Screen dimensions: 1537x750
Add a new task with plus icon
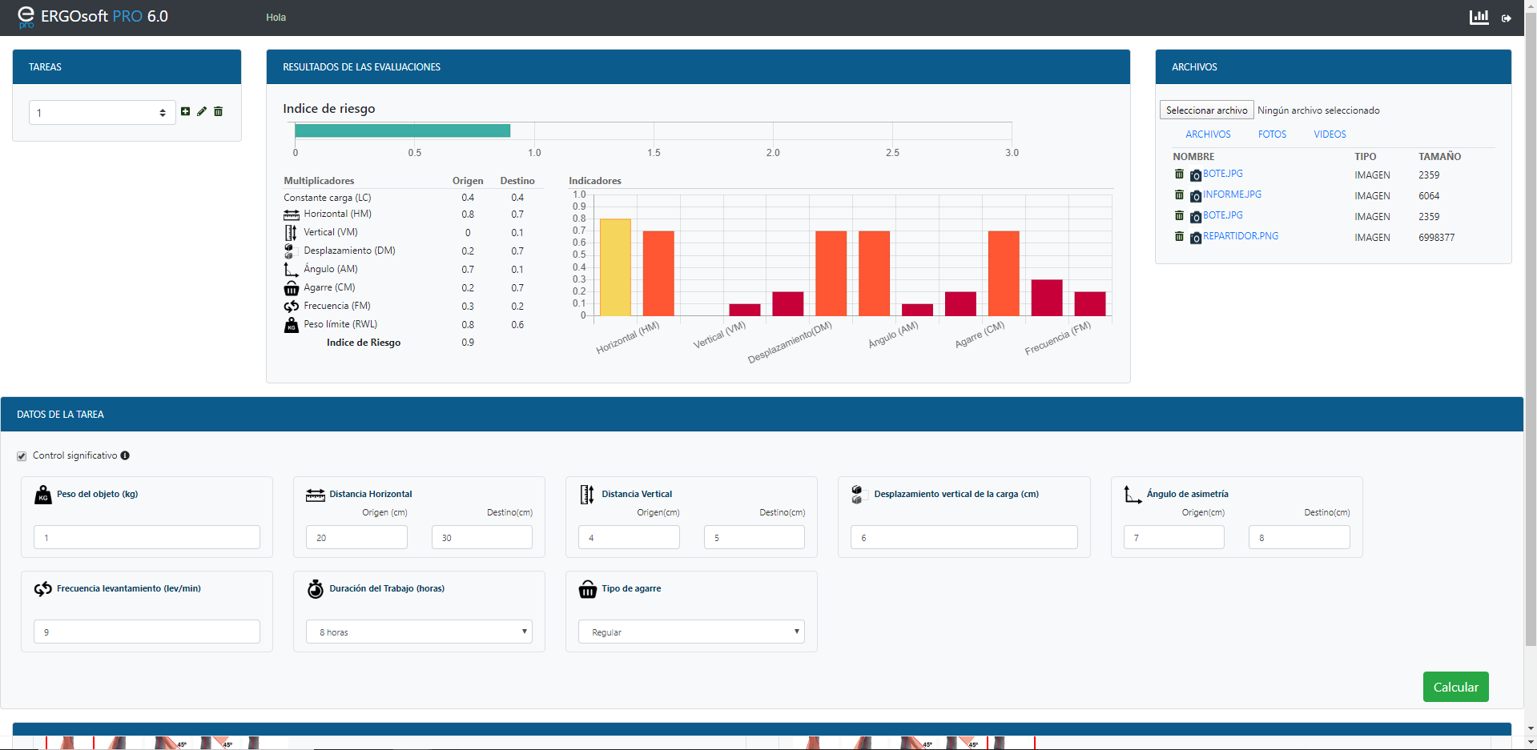[186, 111]
